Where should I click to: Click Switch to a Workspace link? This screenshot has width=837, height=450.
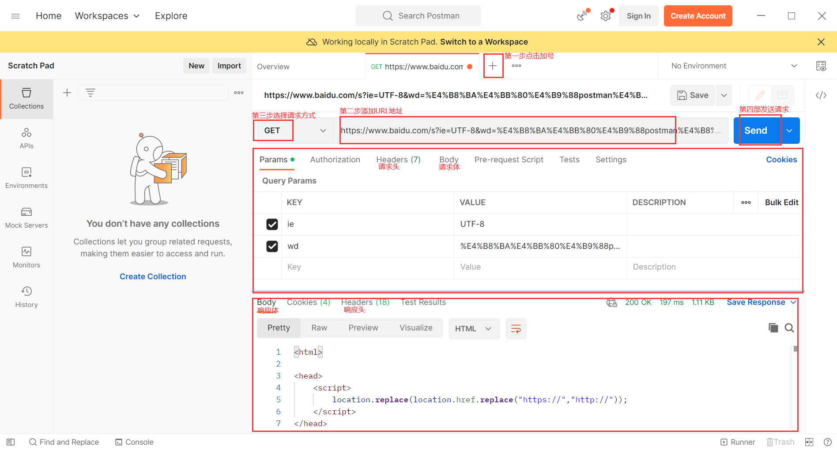pyautogui.click(x=484, y=42)
